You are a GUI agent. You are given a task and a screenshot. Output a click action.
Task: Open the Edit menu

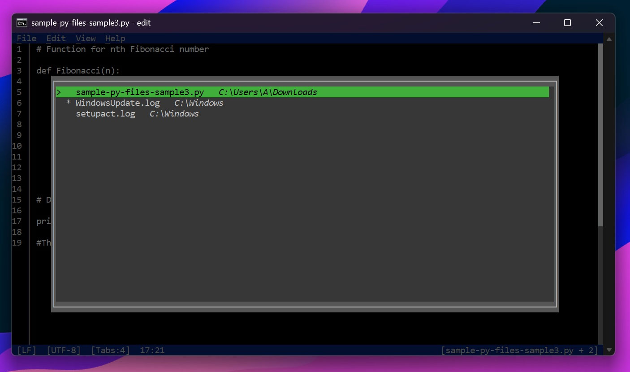tap(56, 39)
